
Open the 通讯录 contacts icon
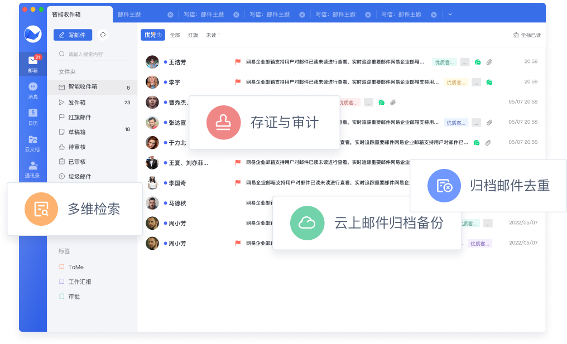pos(33,168)
